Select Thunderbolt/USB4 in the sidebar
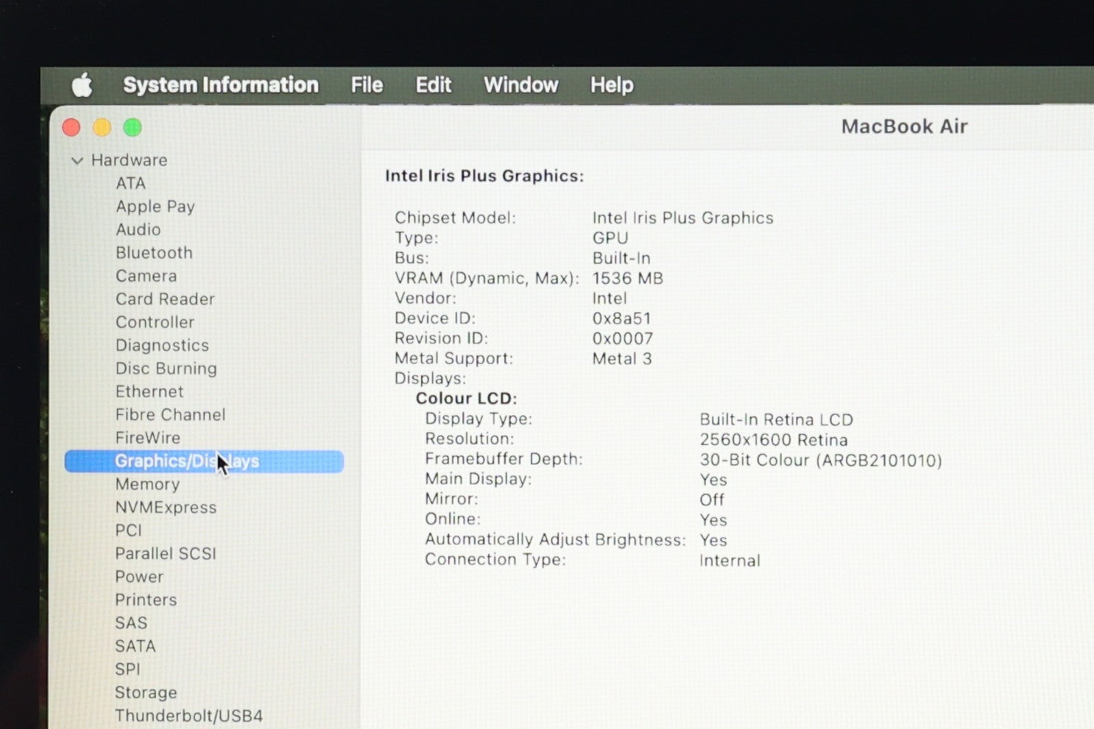This screenshot has height=729, width=1094. point(189,715)
